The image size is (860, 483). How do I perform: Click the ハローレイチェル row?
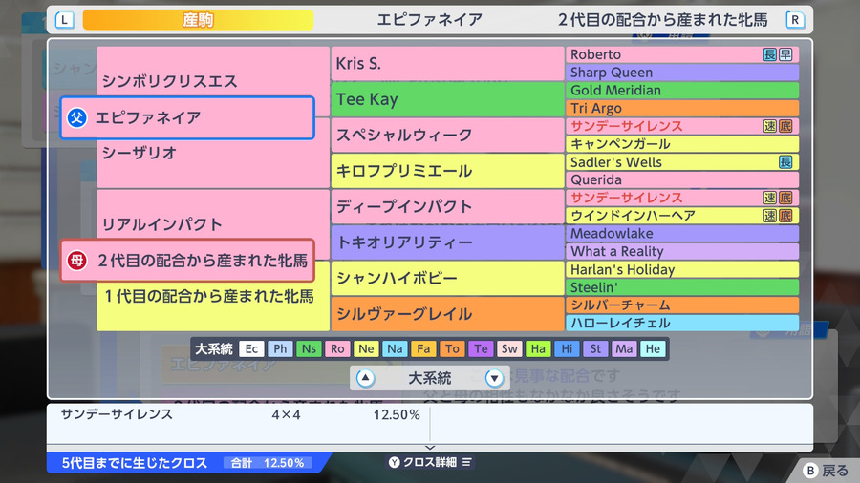[682, 323]
